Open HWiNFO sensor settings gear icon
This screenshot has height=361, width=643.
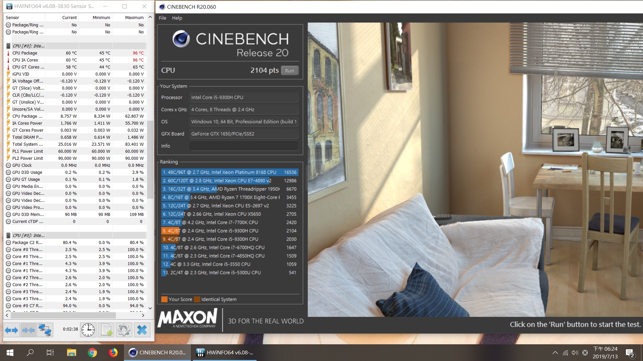124,330
